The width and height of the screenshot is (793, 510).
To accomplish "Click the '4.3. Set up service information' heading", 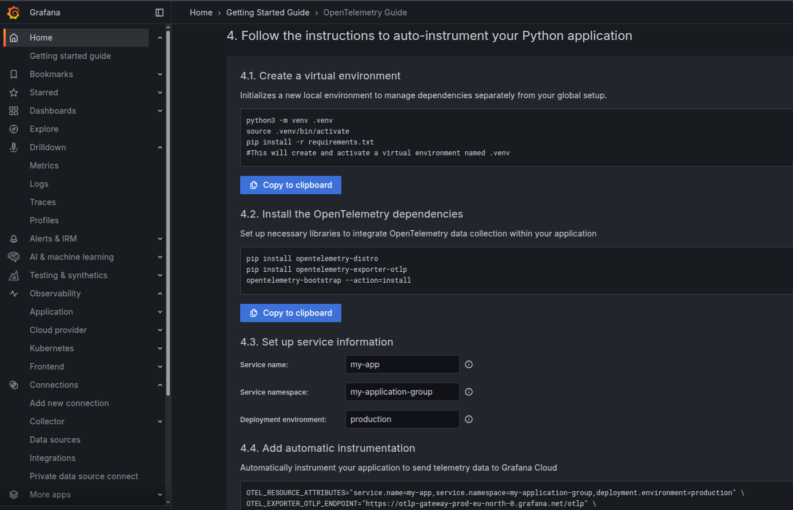I will click(x=317, y=342).
